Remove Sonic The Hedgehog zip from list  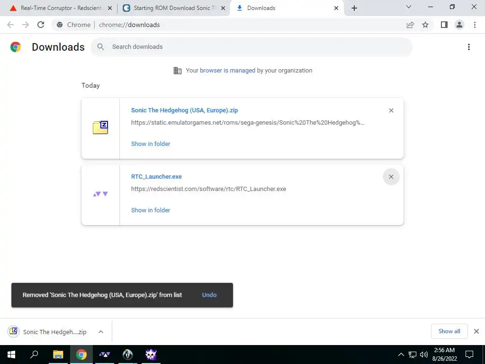tap(391, 110)
